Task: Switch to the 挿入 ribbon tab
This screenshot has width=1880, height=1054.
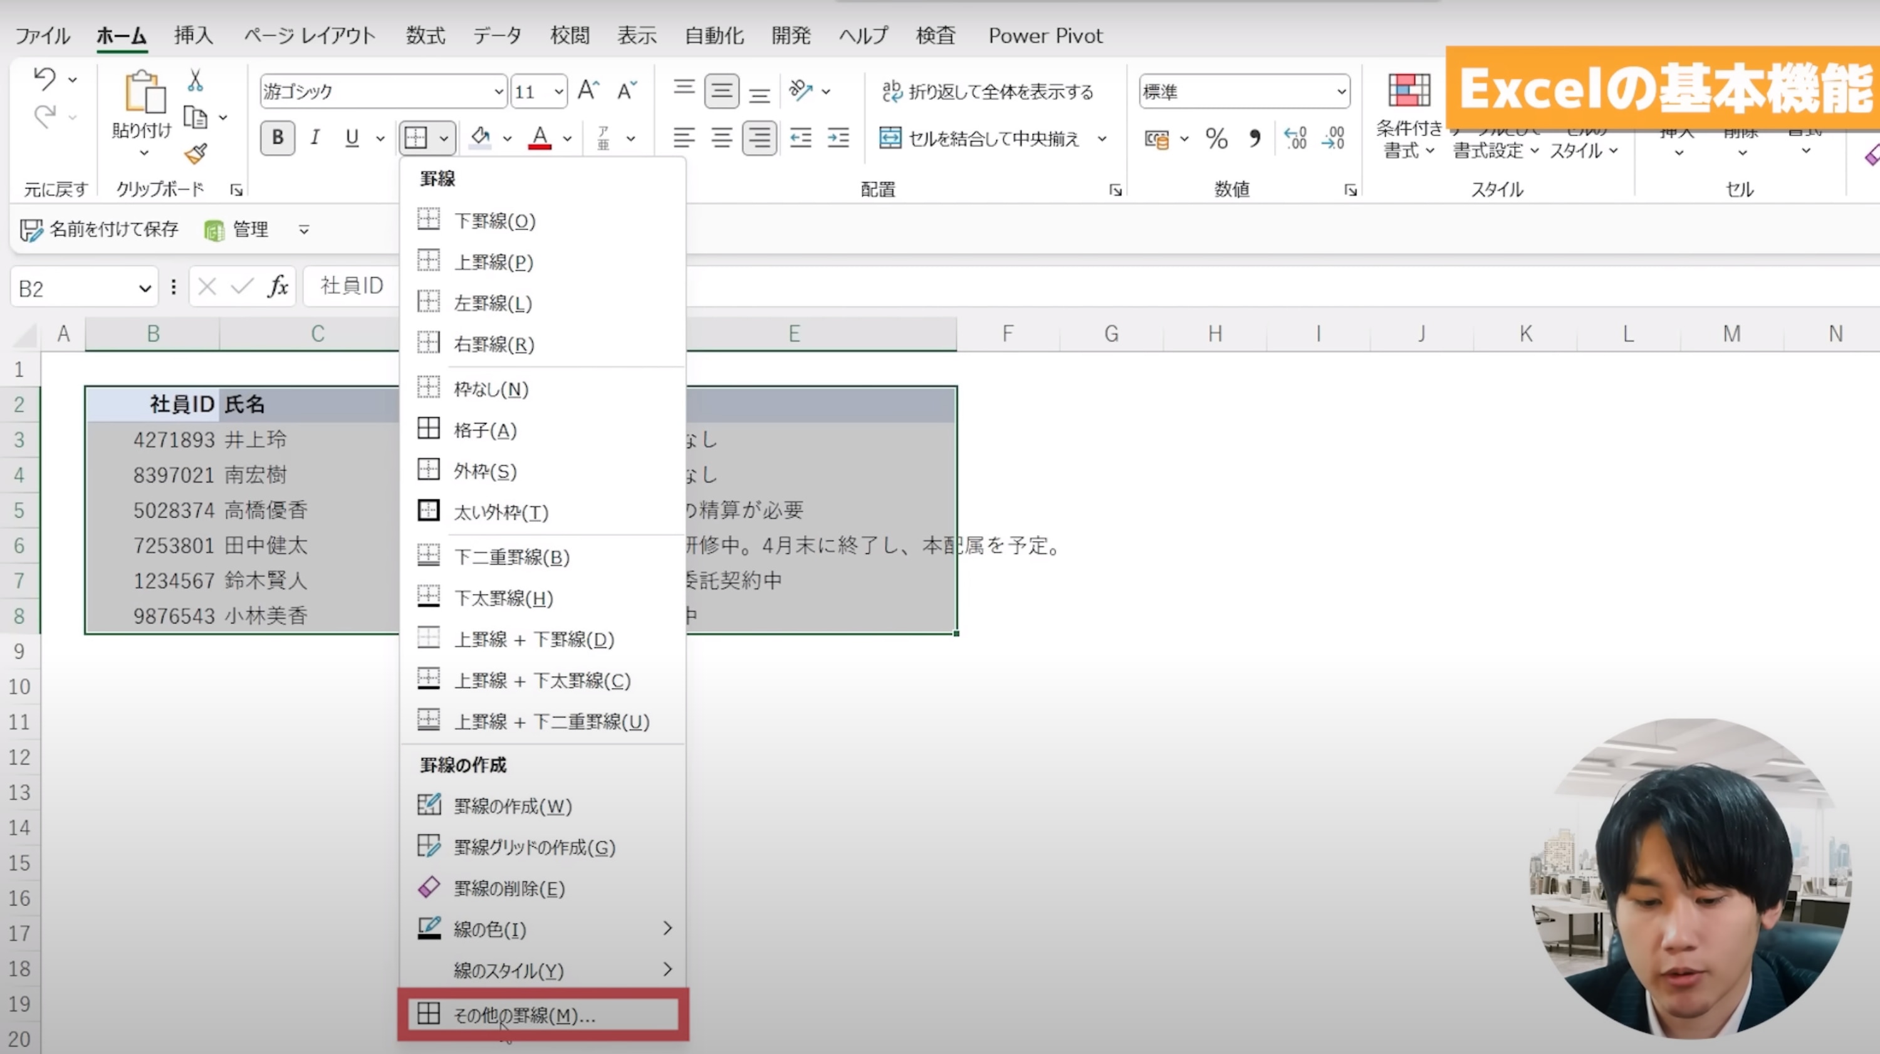Action: 192,35
